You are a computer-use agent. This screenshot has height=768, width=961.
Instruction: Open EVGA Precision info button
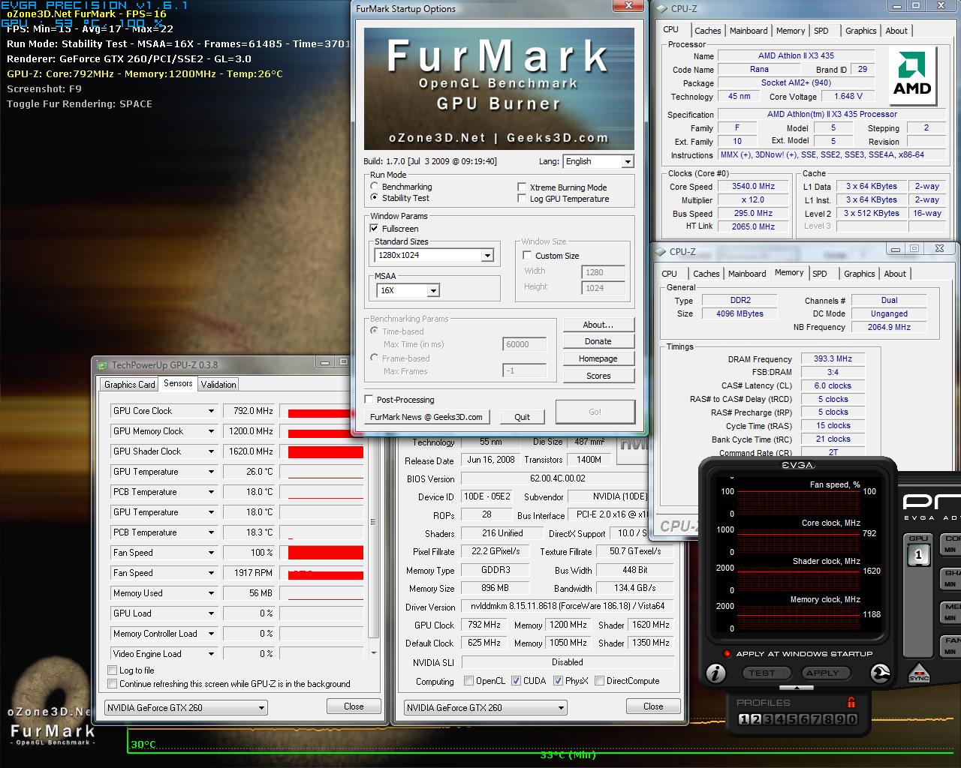(716, 673)
